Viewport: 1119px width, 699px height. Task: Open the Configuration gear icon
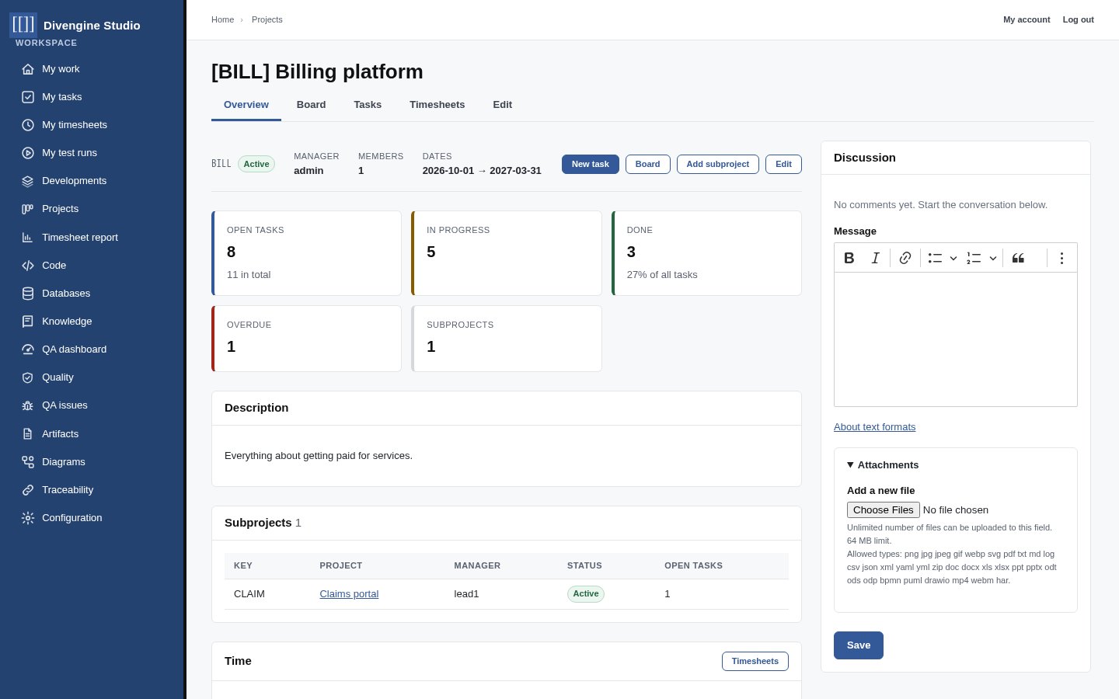[28, 518]
